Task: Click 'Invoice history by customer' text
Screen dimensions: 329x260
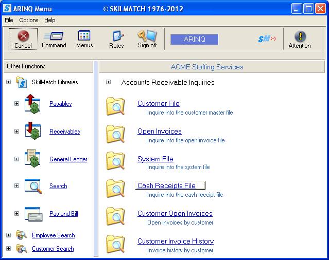Action: coord(180,250)
